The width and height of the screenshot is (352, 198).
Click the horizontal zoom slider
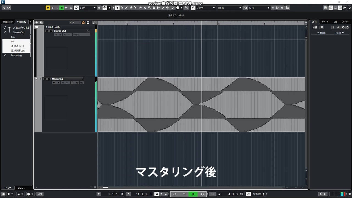point(296,188)
